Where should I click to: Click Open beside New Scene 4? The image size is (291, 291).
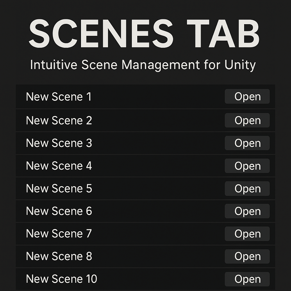pos(247,166)
